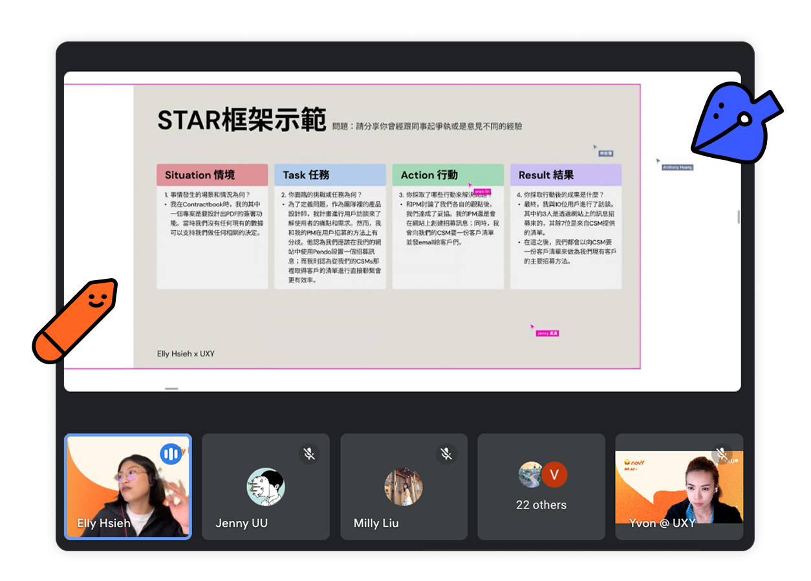811x581 pixels.
Task: Click the red V avatar in others tile
Action: click(x=554, y=475)
